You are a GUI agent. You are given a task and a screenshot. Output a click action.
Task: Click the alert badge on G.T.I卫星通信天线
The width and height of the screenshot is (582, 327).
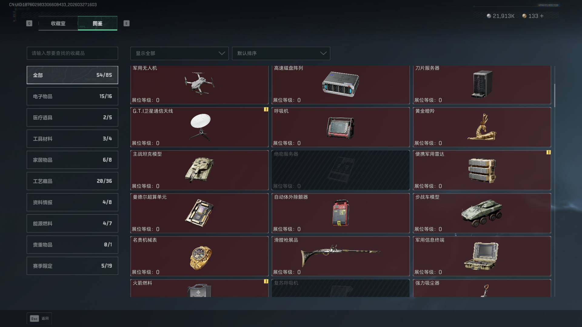tap(266, 109)
